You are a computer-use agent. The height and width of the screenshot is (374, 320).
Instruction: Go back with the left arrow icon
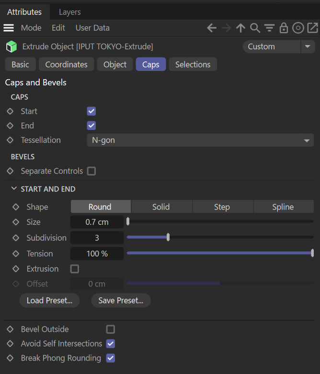[212, 28]
